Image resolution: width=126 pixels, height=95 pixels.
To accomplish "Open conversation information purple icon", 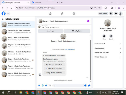I will pyautogui.click(x=88, y=21).
